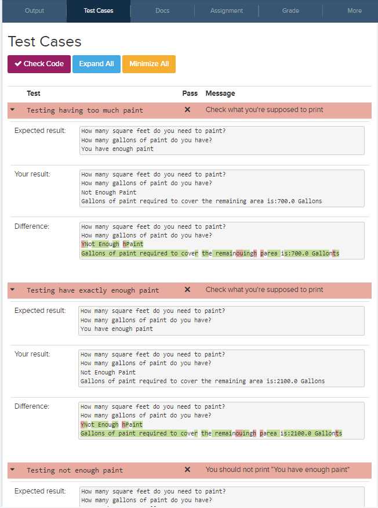Click the X fail icon for 'Testing having too much paint'

point(187,110)
